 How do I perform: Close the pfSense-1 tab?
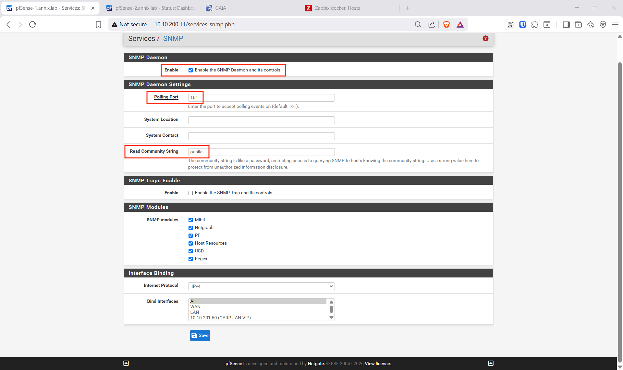(x=93, y=8)
